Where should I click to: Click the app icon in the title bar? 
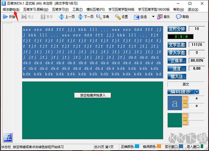pyautogui.click(x=4, y=3)
